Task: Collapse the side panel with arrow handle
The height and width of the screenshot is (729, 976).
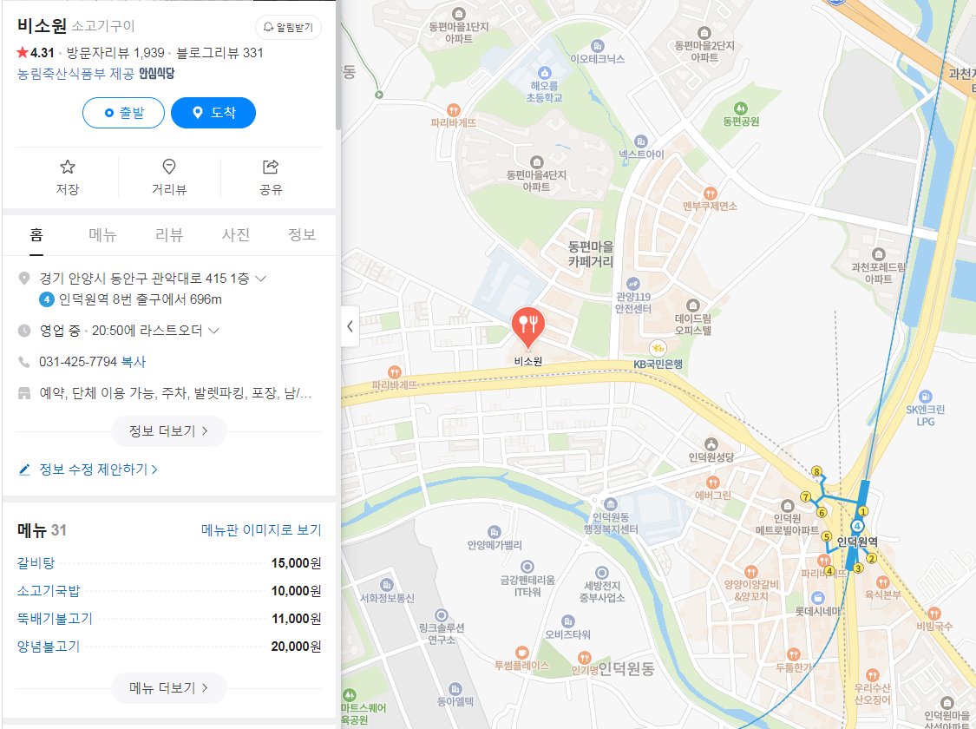Action: 350,326
